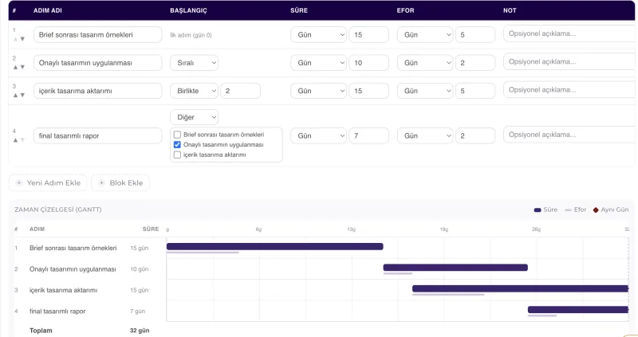Open Sıralı start-type dropdown for step 2
The width and height of the screenshot is (638, 337).
pyautogui.click(x=194, y=63)
